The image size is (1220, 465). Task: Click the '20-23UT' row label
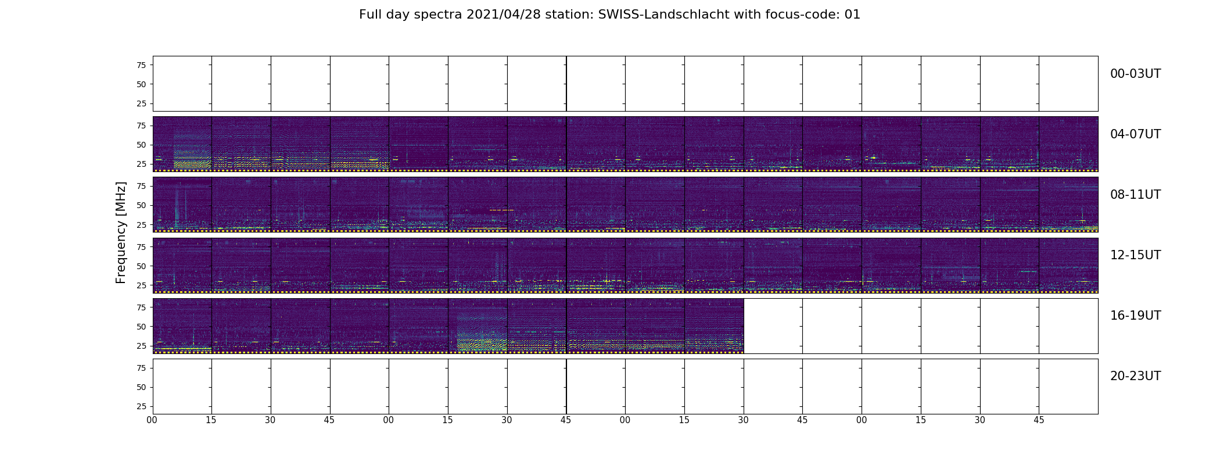pyautogui.click(x=1135, y=376)
